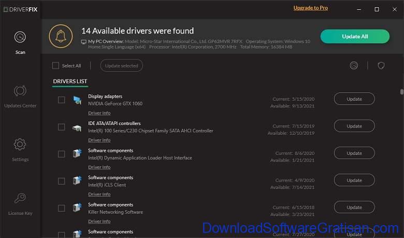
Task: Click the notification bell icon
Action: (x=61, y=36)
